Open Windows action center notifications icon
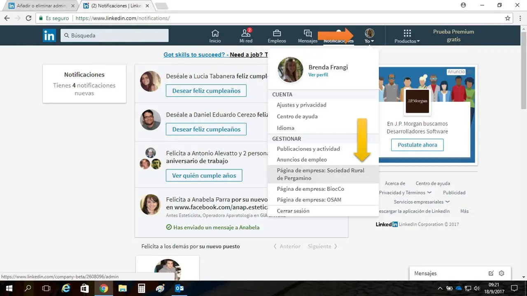Image resolution: width=527 pixels, height=296 pixels. pos(514,288)
